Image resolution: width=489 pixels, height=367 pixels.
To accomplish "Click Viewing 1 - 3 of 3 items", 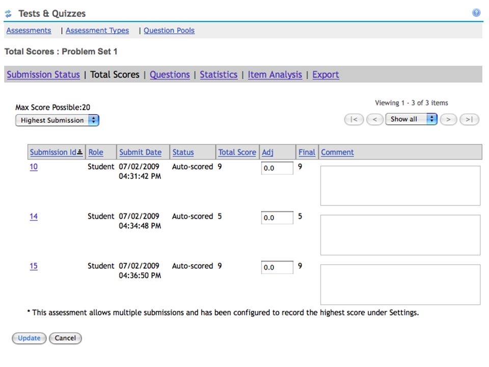I will tap(412, 102).
